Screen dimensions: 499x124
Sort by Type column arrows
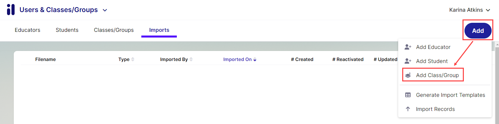[x=133, y=59]
